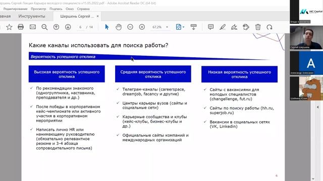
Task: Activate the selection arrow tool
Action: coord(106,27)
